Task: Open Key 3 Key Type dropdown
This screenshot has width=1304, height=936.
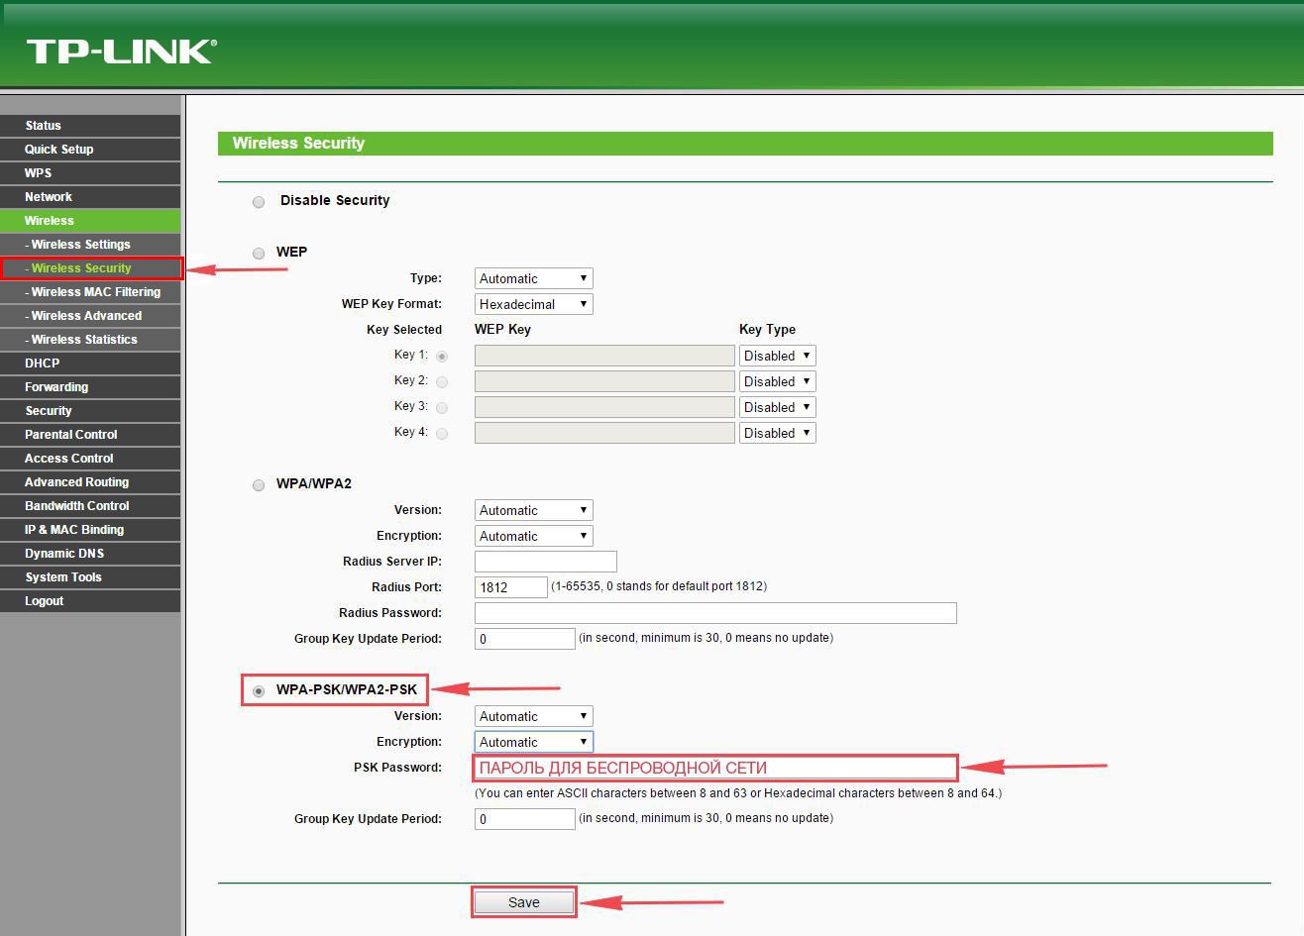Action: tap(778, 407)
